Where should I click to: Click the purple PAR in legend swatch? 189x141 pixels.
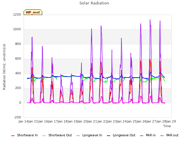point(142,136)
